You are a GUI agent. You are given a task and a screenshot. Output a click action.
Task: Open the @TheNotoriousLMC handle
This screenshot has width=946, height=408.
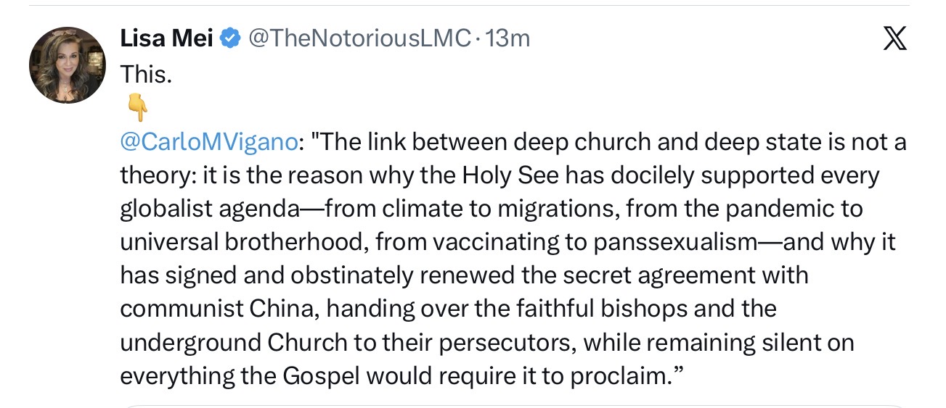tap(360, 38)
